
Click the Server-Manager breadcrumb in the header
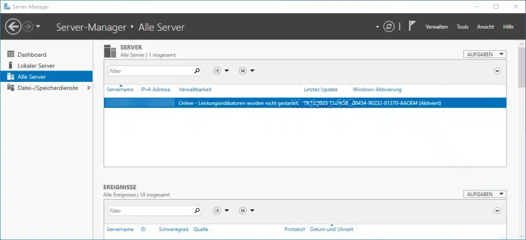point(91,27)
